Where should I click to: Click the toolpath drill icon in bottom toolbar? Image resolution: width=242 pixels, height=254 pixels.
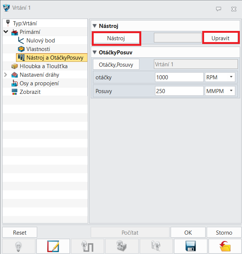pyautogui.click(x=87, y=247)
